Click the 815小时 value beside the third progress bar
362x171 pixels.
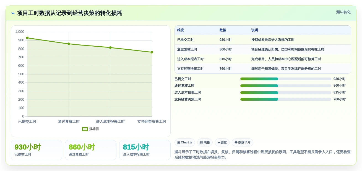[340, 93]
